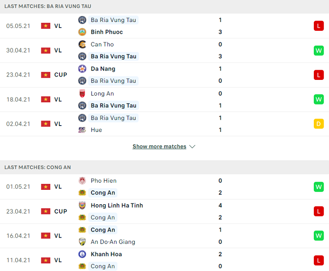Click the Khanh Hoa team logo

pyautogui.click(x=82, y=254)
